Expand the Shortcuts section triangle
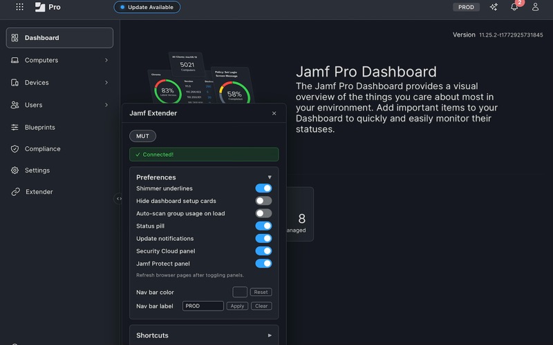 [270, 335]
